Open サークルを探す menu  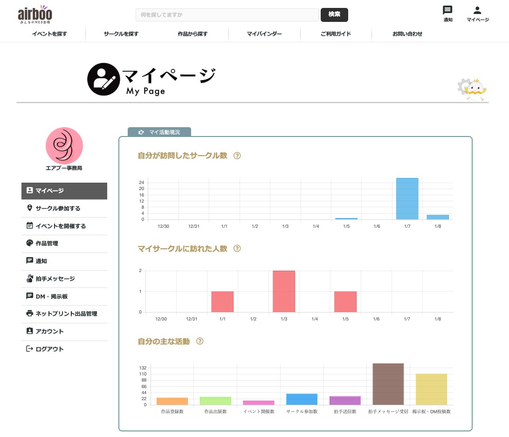coord(121,34)
